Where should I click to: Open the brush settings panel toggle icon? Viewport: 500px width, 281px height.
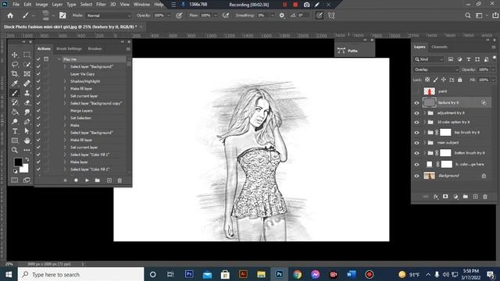62,16
